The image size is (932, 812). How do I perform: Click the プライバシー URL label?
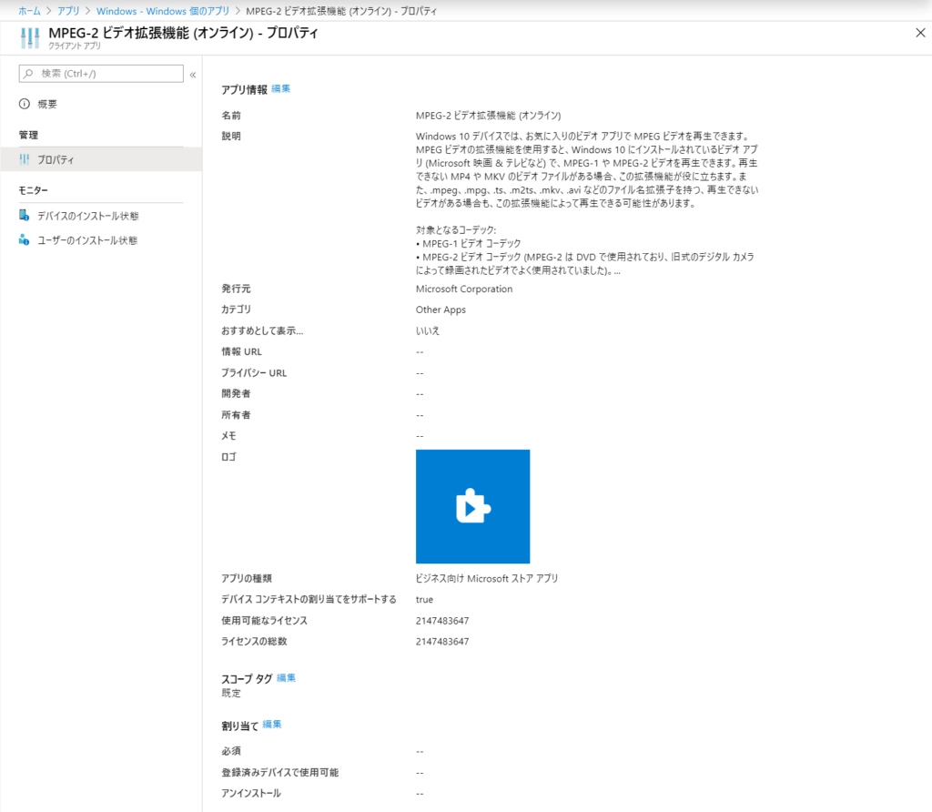255,372
